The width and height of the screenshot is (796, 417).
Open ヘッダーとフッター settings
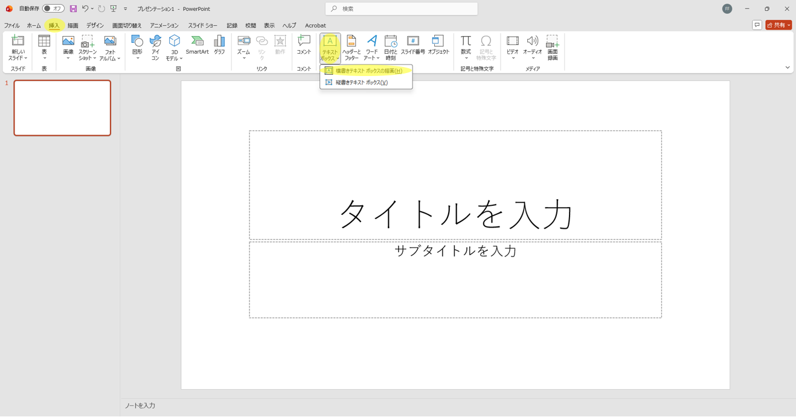point(351,48)
